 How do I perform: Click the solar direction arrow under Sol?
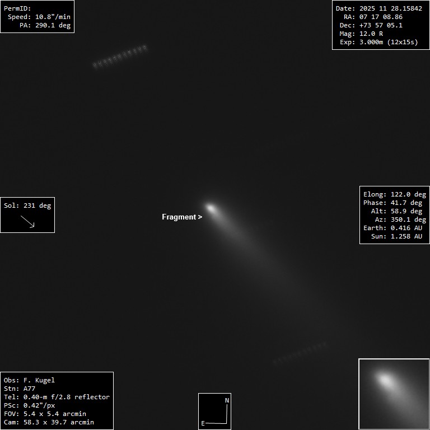(x=27, y=222)
